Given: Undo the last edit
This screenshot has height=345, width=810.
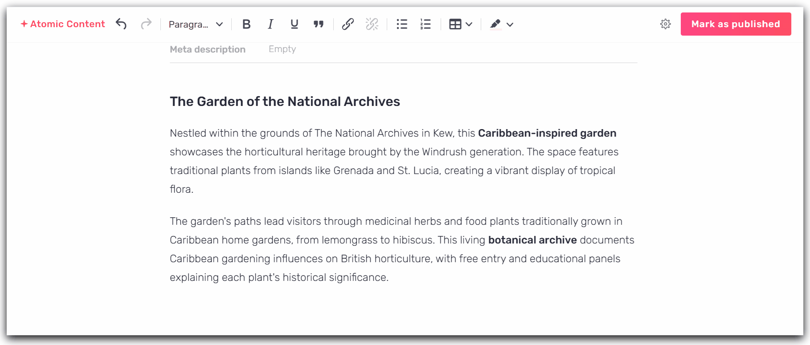Looking at the screenshot, I should pos(121,24).
